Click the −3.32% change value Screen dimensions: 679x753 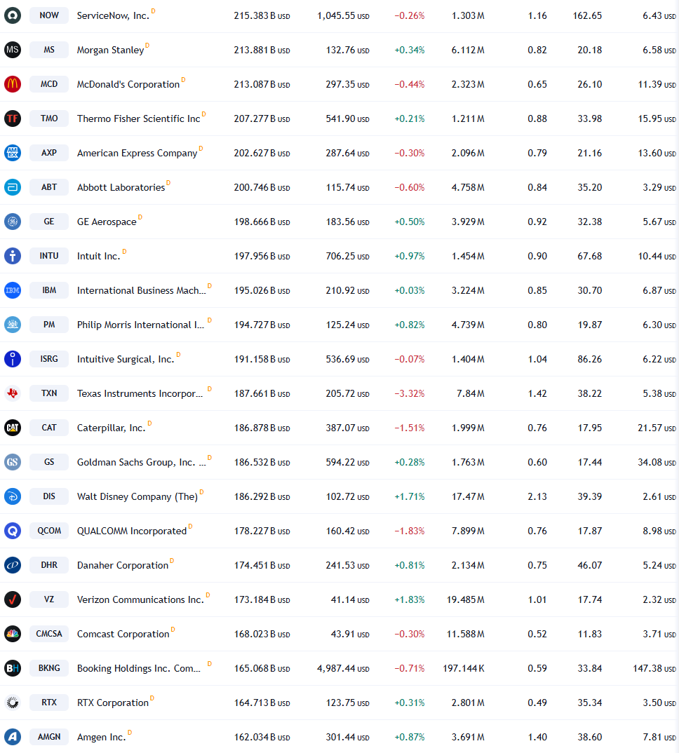pyautogui.click(x=410, y=393)
